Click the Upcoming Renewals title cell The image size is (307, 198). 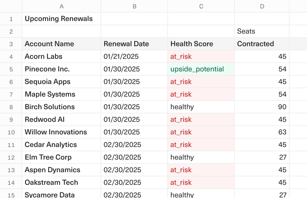pos(58,18)
